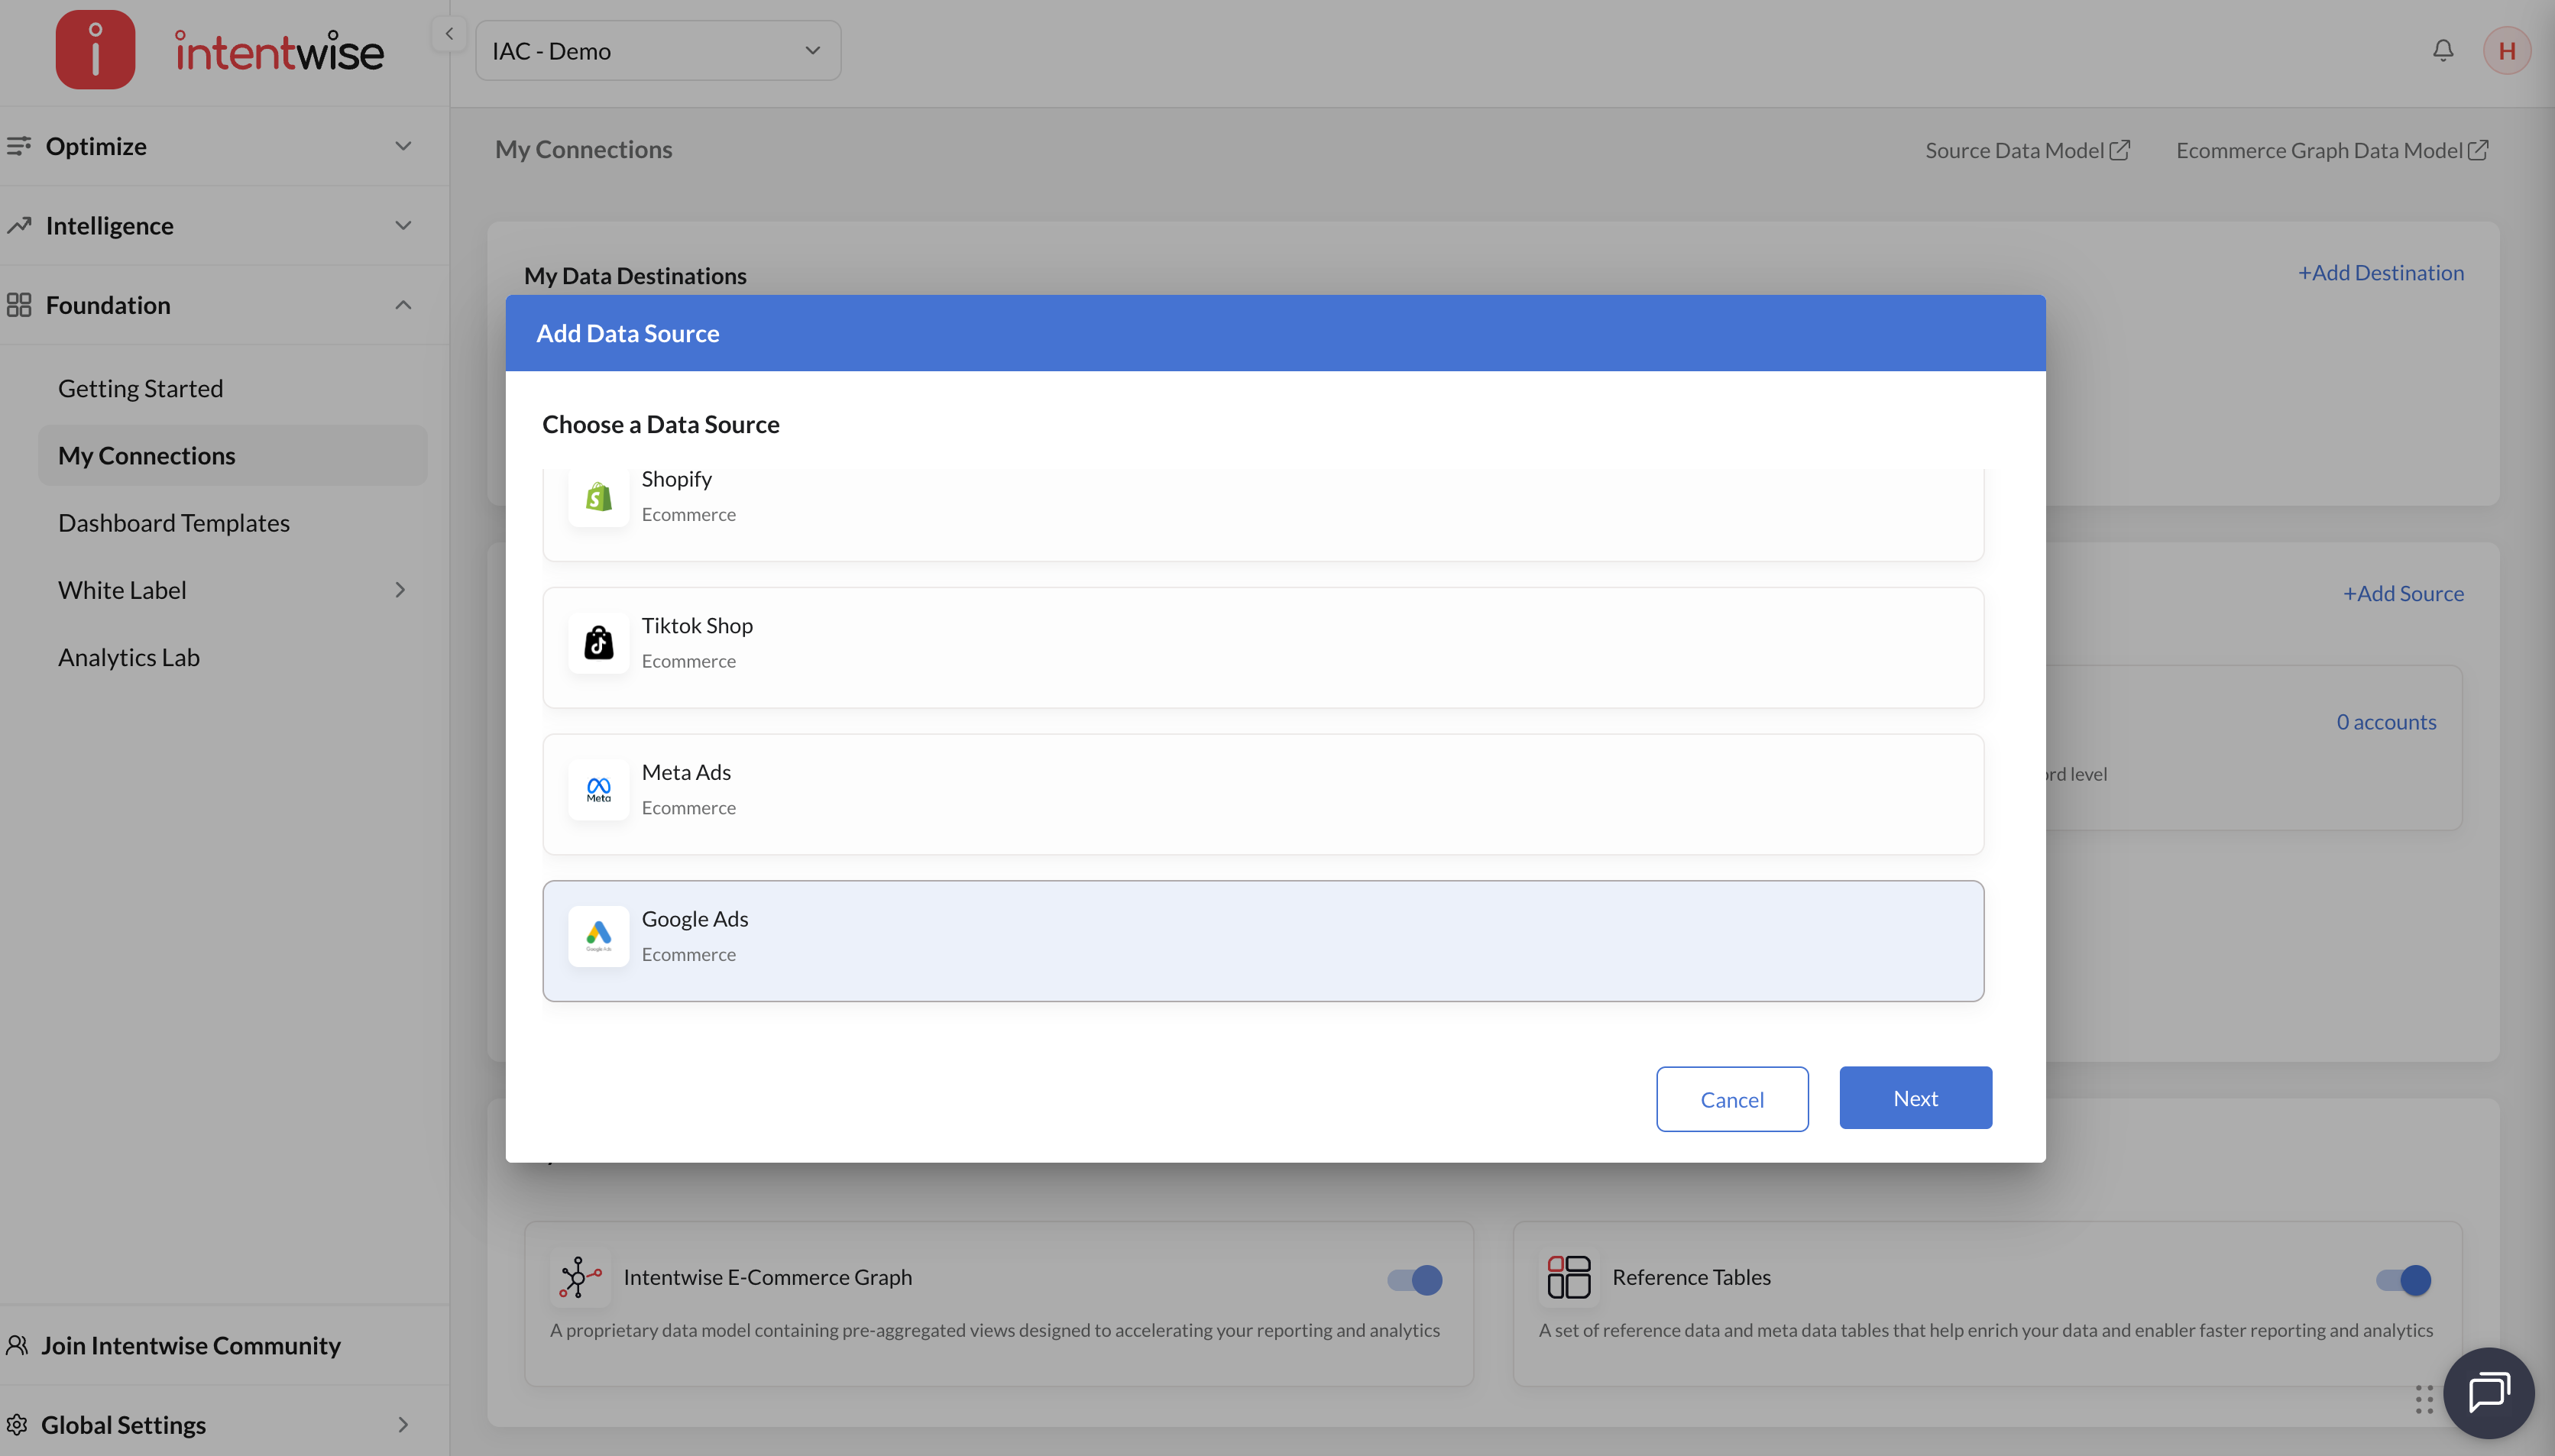2555x1456 pixels.
Task: Click the 'Intentwise E-Commerce Graph' label
Action: tap(767, 1277)
